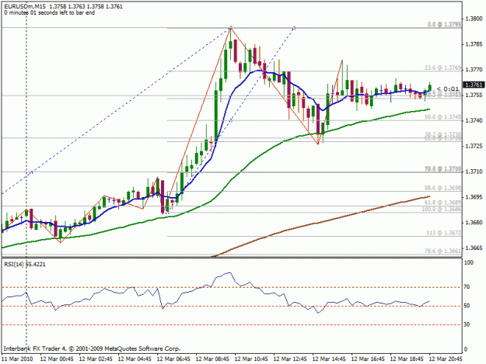486x364 pixels.
Task: Click the '12 Mar 14:45' time axis label
Action: (329, 359)
